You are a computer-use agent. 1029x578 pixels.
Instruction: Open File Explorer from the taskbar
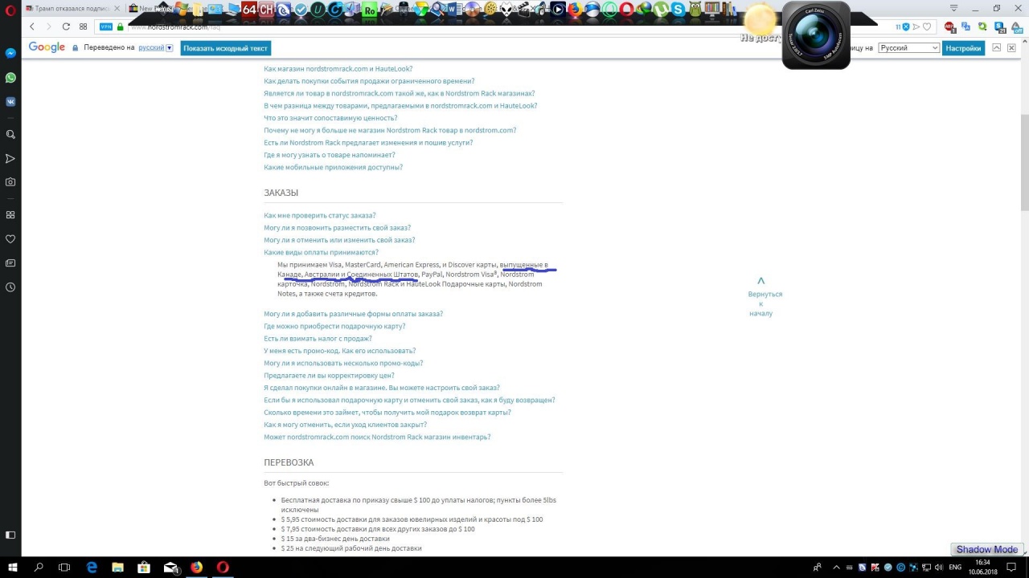(118, 567)
